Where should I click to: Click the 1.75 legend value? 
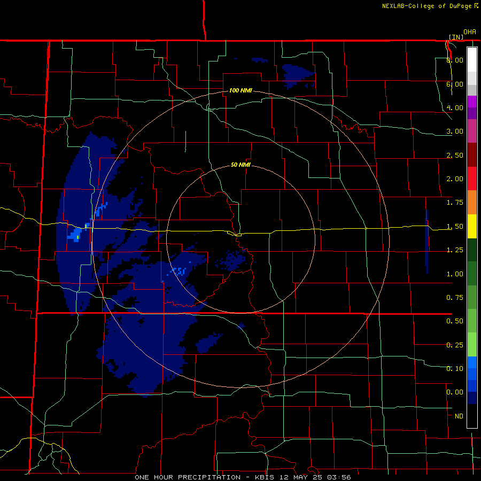point(455,203)
